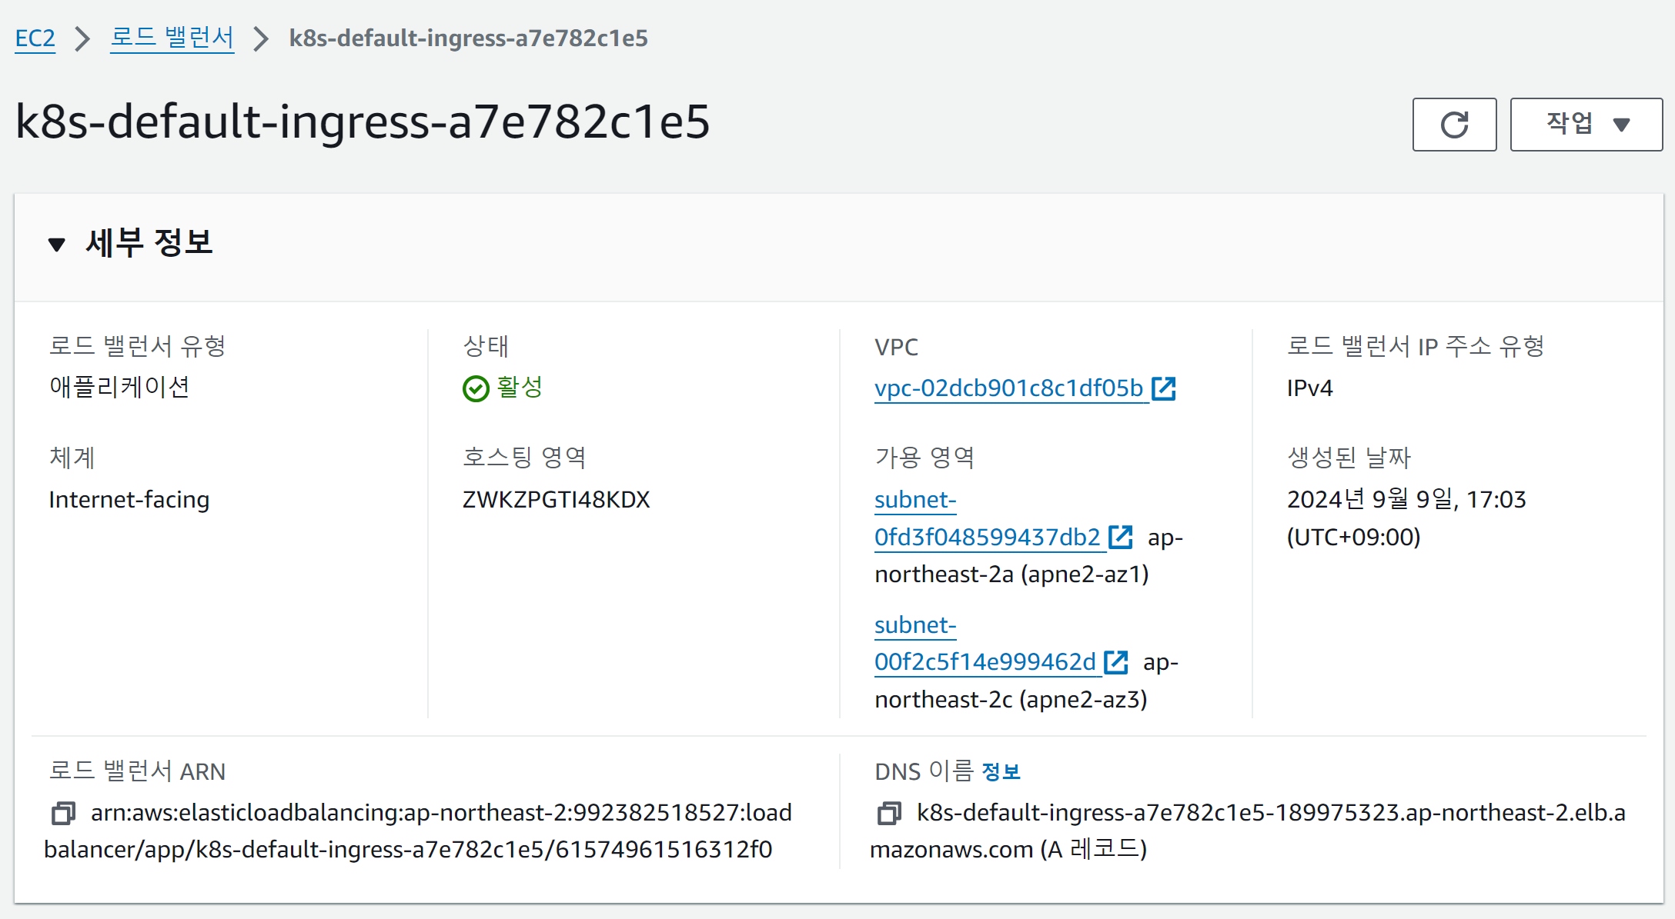Click the refresh icon button

point(1453,125)
